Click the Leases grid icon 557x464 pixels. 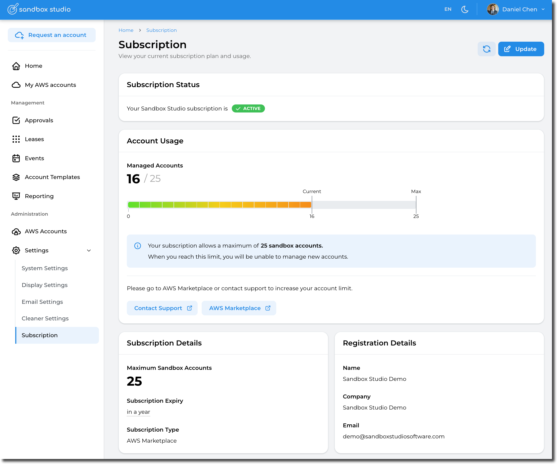click(16, 139)
